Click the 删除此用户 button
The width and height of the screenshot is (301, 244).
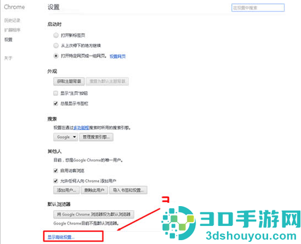(x=94, y=190)
